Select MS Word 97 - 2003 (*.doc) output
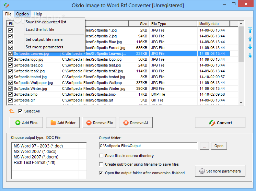This screenshot has height=191, width=256. [x=38, y=146]
